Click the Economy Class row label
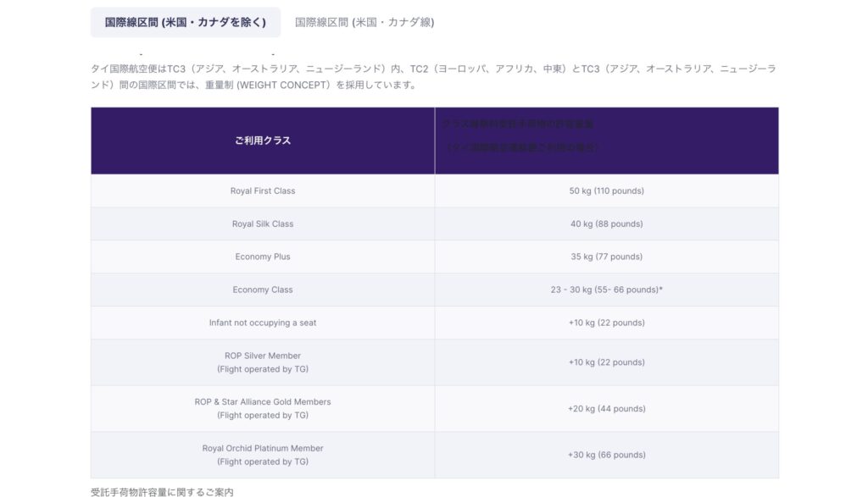Screen dimensions: 868x497 click(263, 290)
